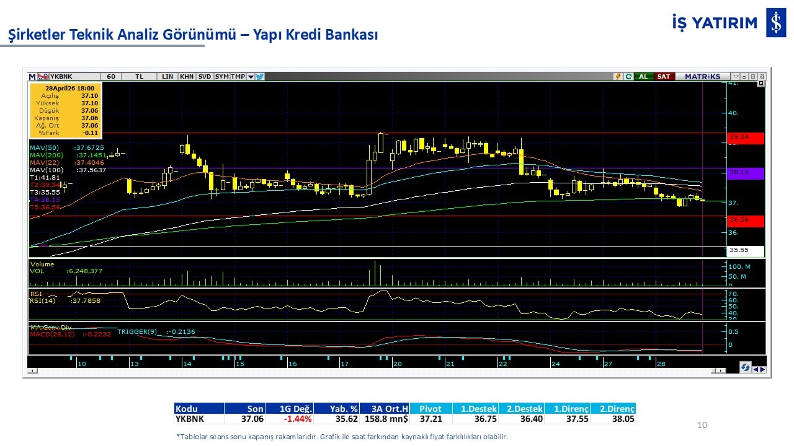Click the red chart icon beside YKBNK

click(x=43, y=77)
